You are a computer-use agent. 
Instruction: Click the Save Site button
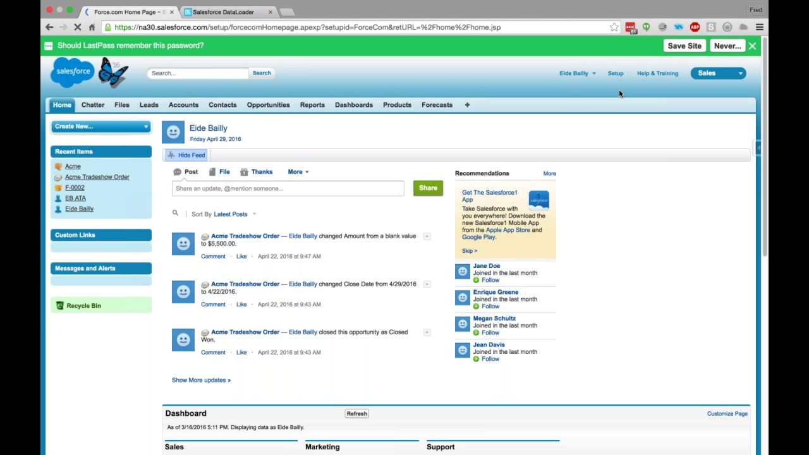pos(684,45)
